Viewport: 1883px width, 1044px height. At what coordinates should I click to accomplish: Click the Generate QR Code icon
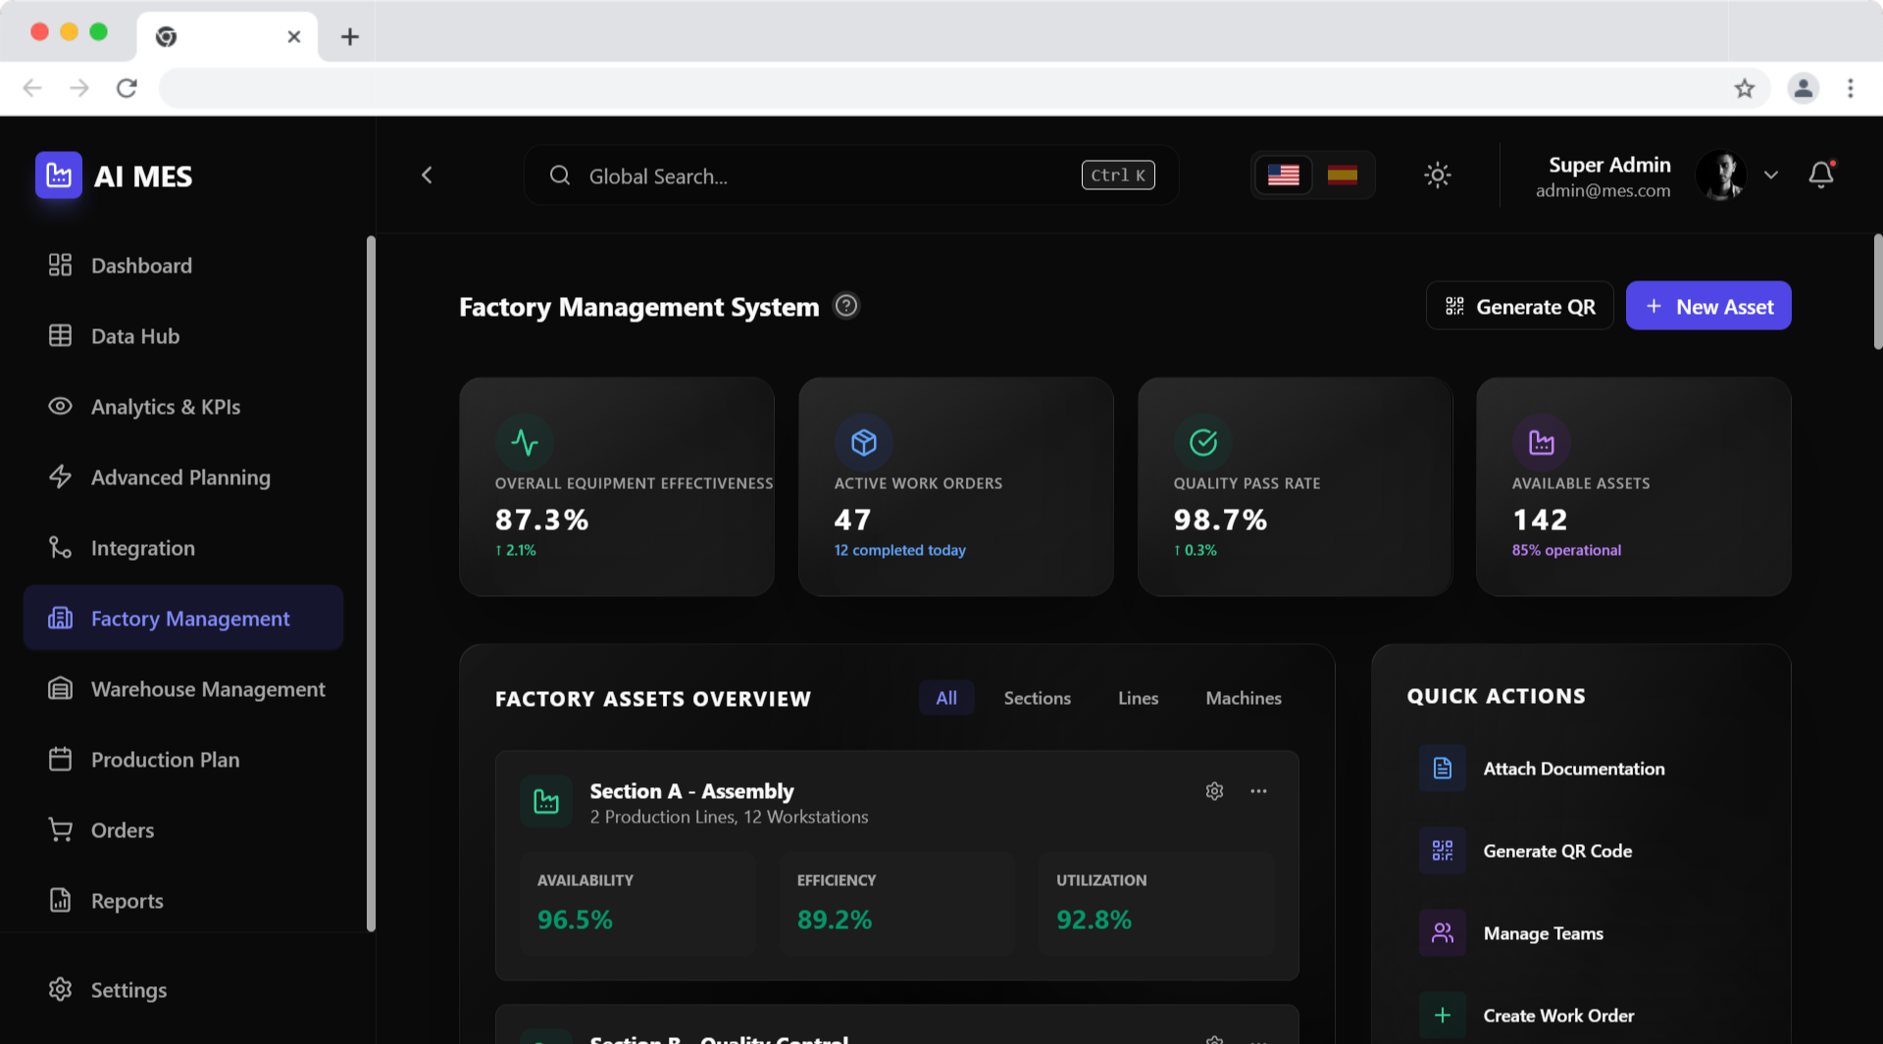click(1442, 851)
